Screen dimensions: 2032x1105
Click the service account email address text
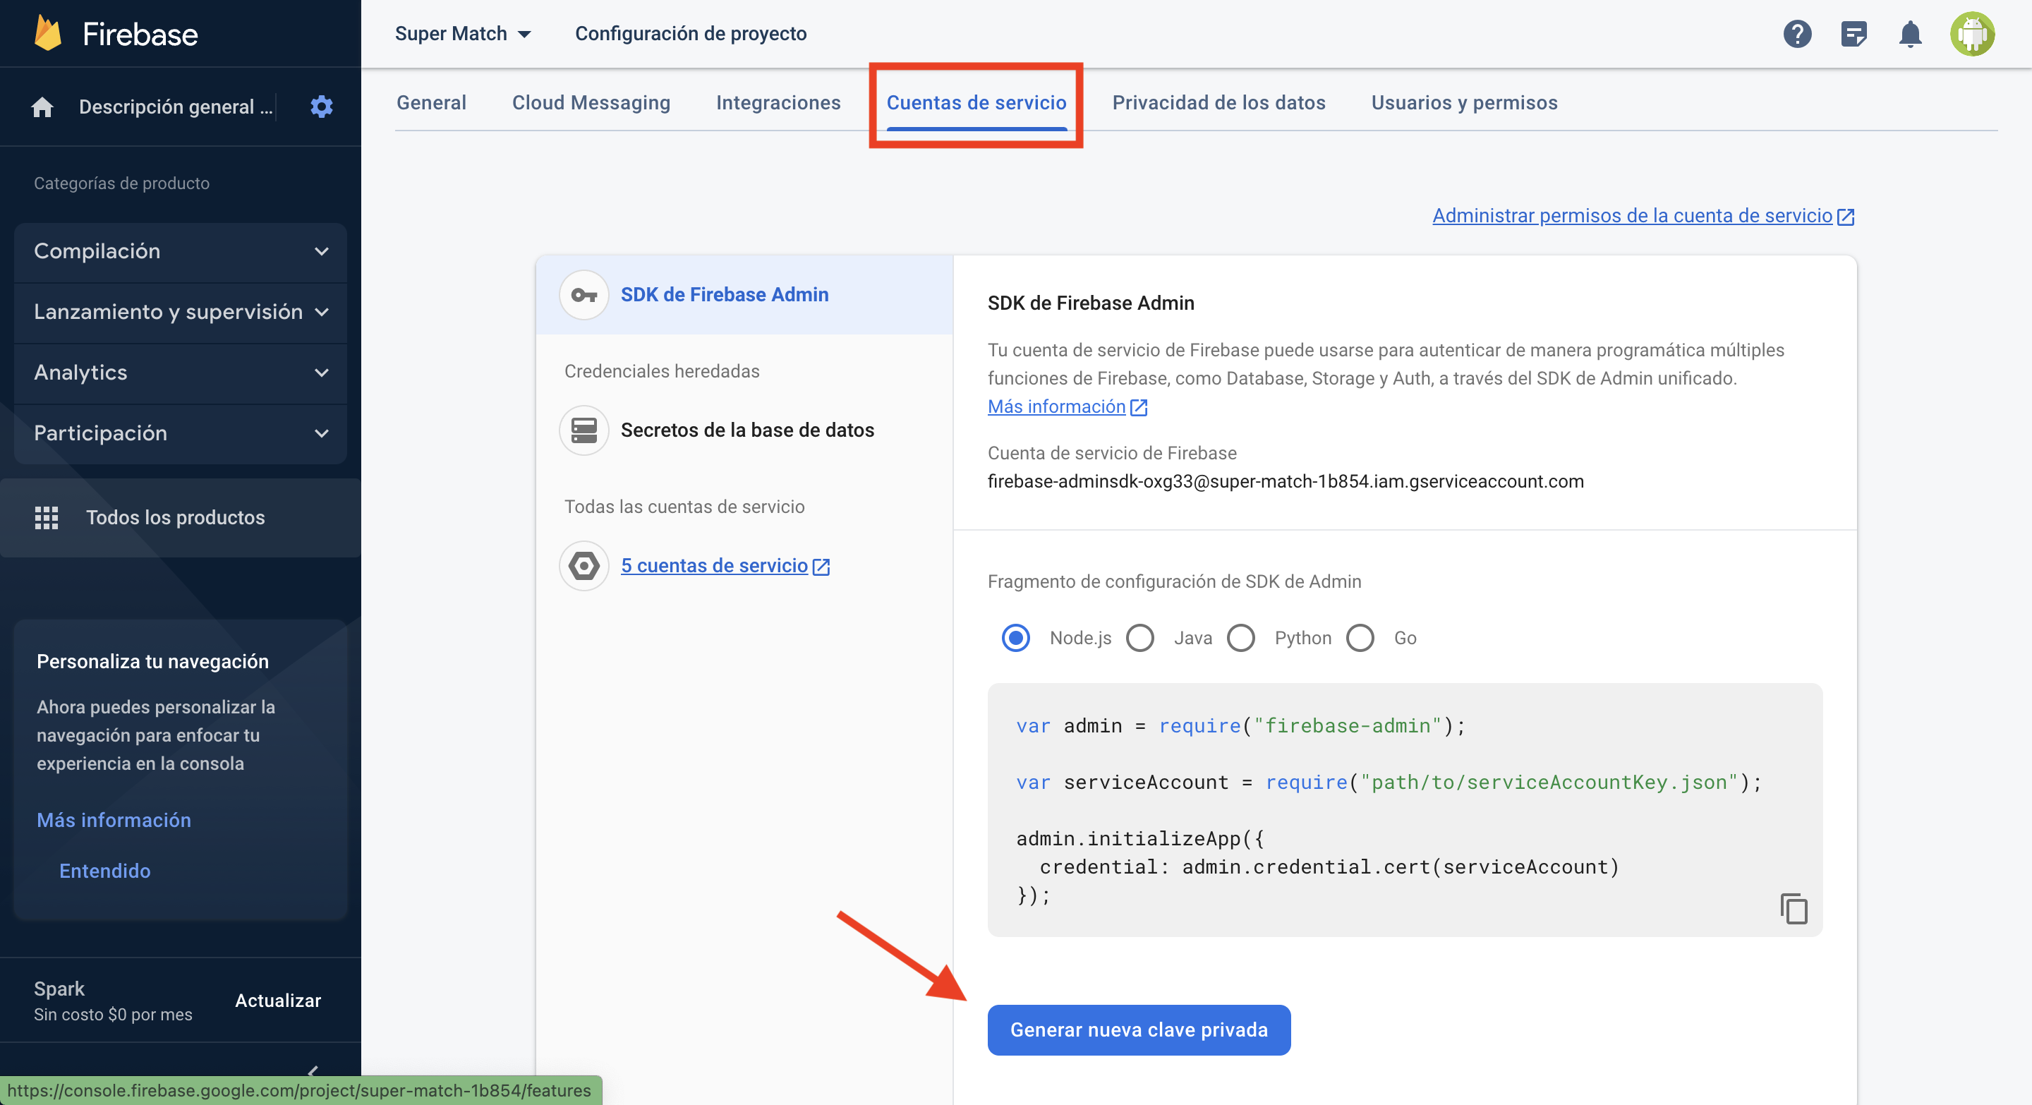pyautogui.click(x=1285, y=481)
